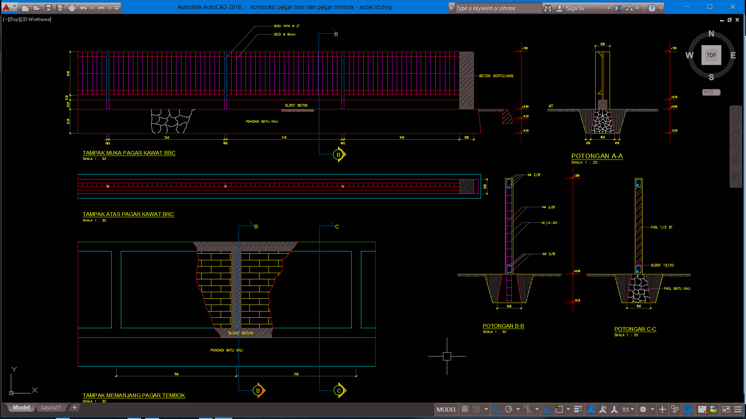This screenshot has height=419, width=746.
Task: Toggle Isometric drafting in status bar
Action: tap(528, 409)
